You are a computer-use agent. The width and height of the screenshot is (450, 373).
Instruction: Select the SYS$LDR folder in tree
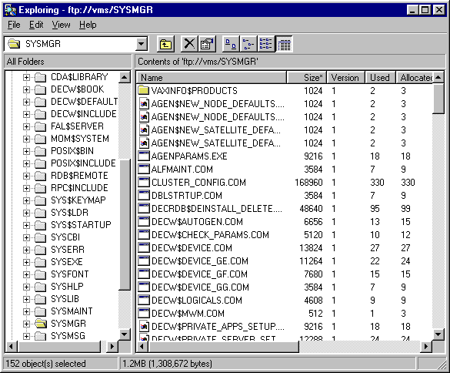pyautogui.click(x=69, y=213)
